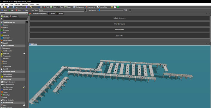This screenshot has width=211, height=108.
Task: Click the Clear Conveyors button
Action: [120, 24]
